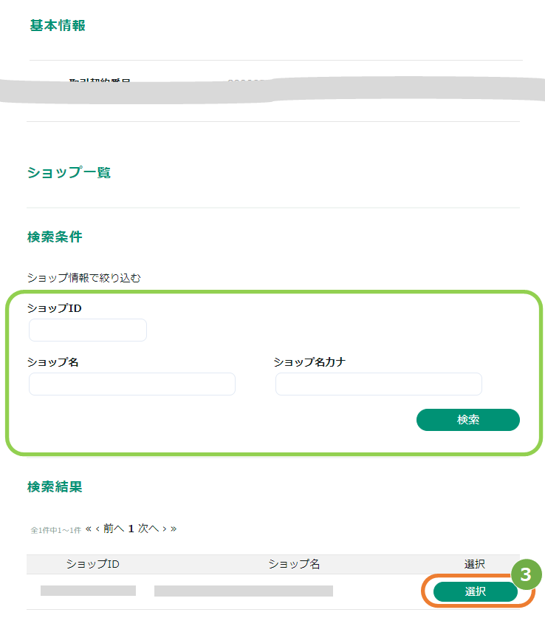Image resolution: width=545 pixels, height=618 pixels.
Task: Click the 基本情報 heading
Action: 58,25
